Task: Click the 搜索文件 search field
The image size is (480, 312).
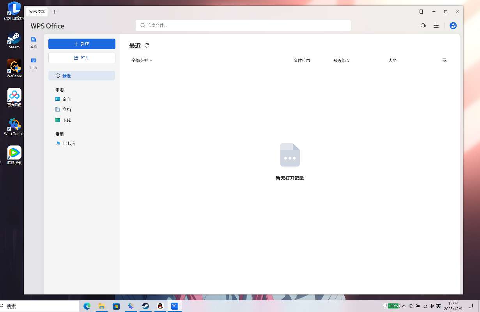Action: [243, 25]
